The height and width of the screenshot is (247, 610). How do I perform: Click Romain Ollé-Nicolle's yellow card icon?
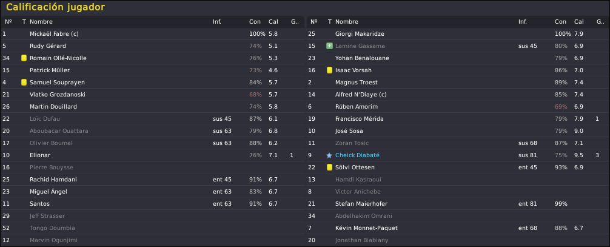point(24,58)
